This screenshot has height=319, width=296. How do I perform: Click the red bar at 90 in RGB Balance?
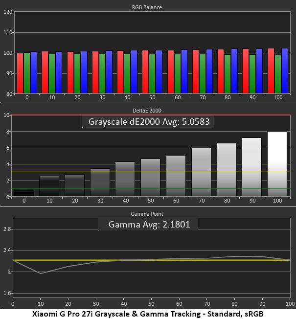pyautogui.click(x=246, y=71)
